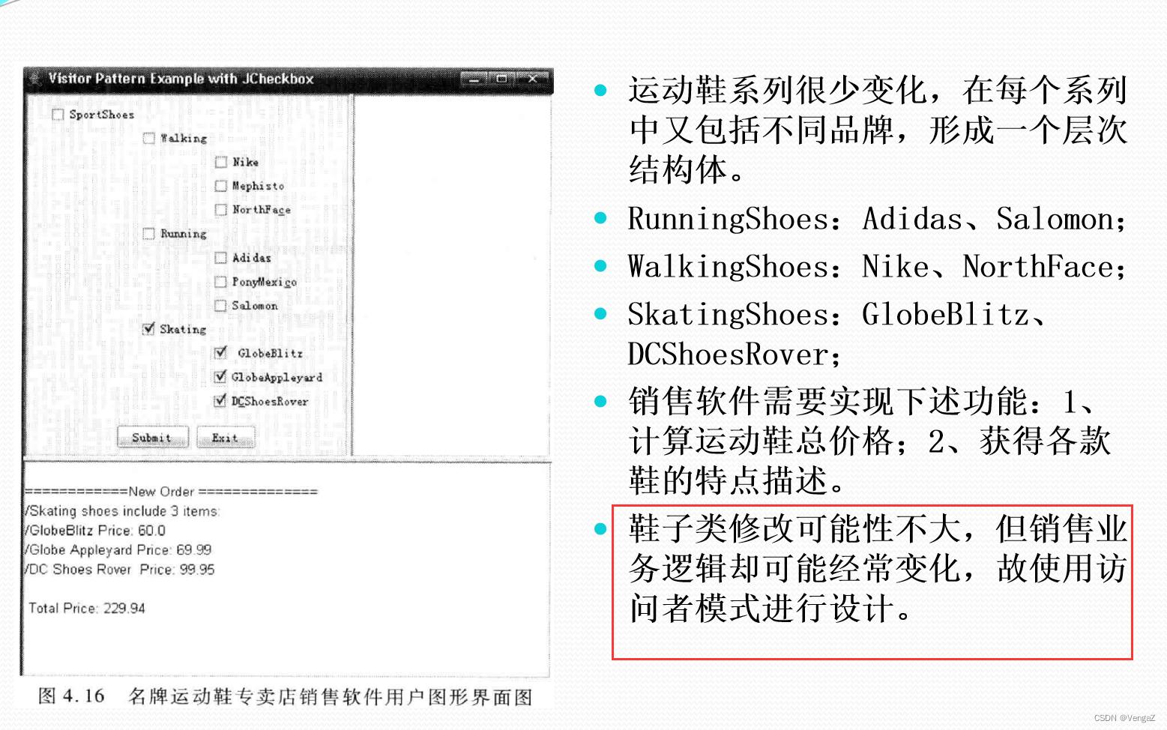Screen dimensions: 1167x730
Task: Uncheck the GlobeAppleyard checkbox
Action: tap(221, 378)
